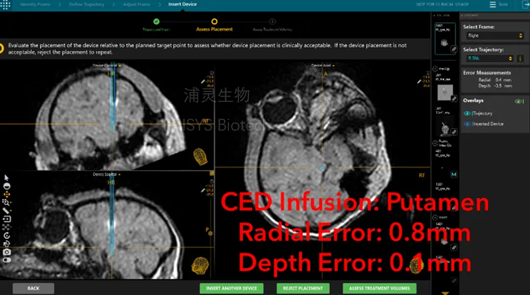The height and width of the screenshot is (295, 530).
Task: Hide the Inserted Device overlay
Action: tap(466, 124)
